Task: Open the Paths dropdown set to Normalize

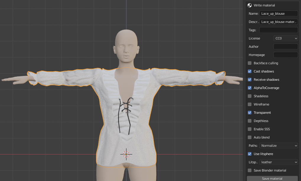Action: tap(279, 146)
